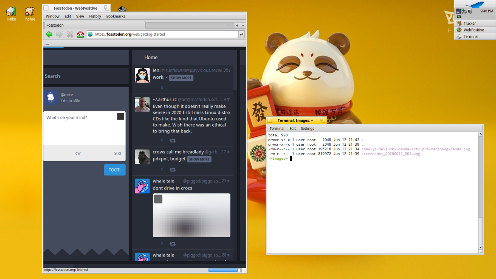Click the Haiku leaf Deskbar menu
Viewport: 496px width, 279px height.
(x=475, y=4)
